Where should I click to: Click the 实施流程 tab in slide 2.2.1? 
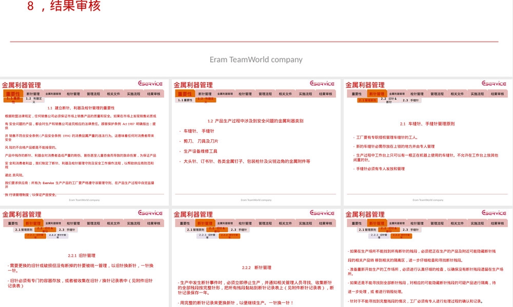[133, 224]
